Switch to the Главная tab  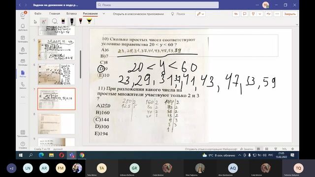(x=55, y=14)
